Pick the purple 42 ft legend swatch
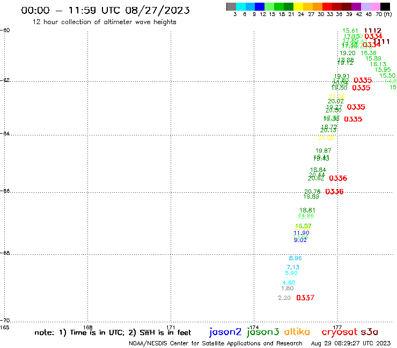This screenshot has height=348, width=397. pos(356,6)
